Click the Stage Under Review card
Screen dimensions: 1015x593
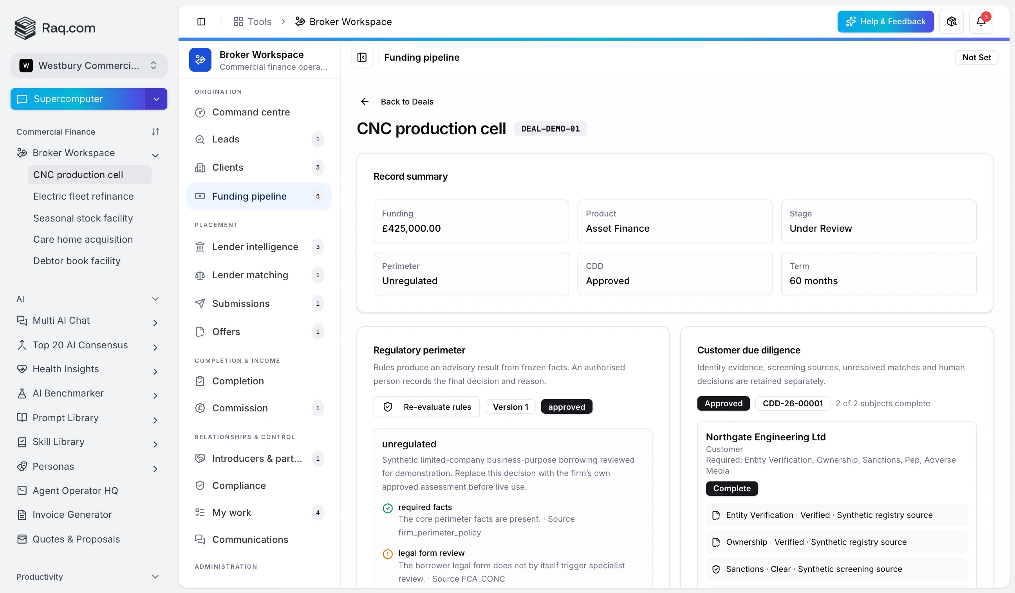(878, 222)
